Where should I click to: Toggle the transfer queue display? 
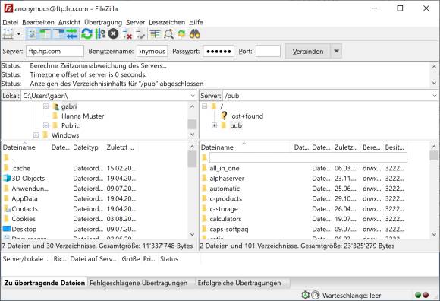point(72,34)
